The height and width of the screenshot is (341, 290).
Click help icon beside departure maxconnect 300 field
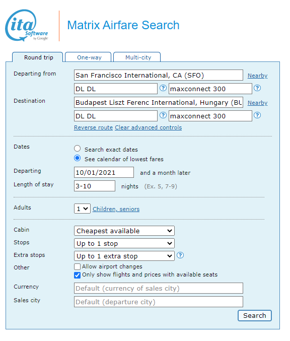tap(257, 88)
